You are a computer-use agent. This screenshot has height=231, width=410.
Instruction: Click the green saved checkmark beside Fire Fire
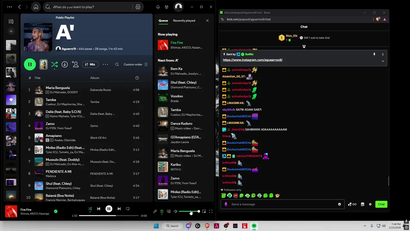56,211
